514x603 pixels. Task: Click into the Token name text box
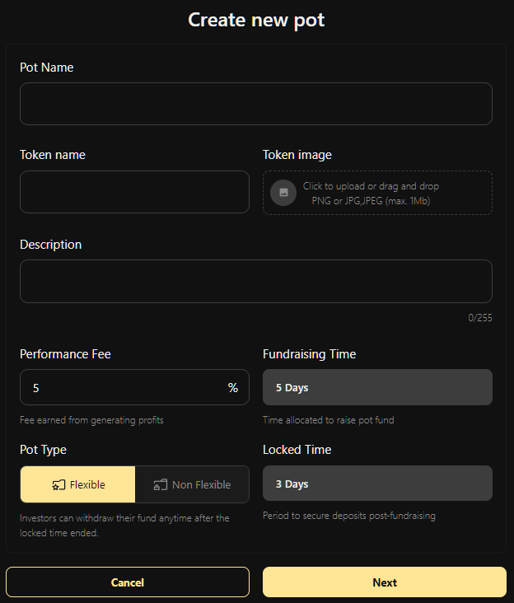pyautogui.click(x=134, y=192)
